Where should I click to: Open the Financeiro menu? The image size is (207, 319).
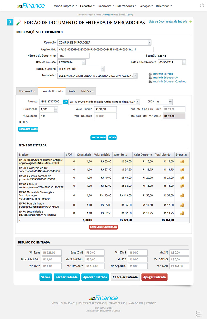(x=106, y=6)
